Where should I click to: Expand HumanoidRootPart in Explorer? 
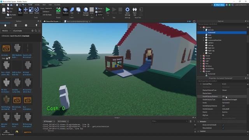pos(203,40)
